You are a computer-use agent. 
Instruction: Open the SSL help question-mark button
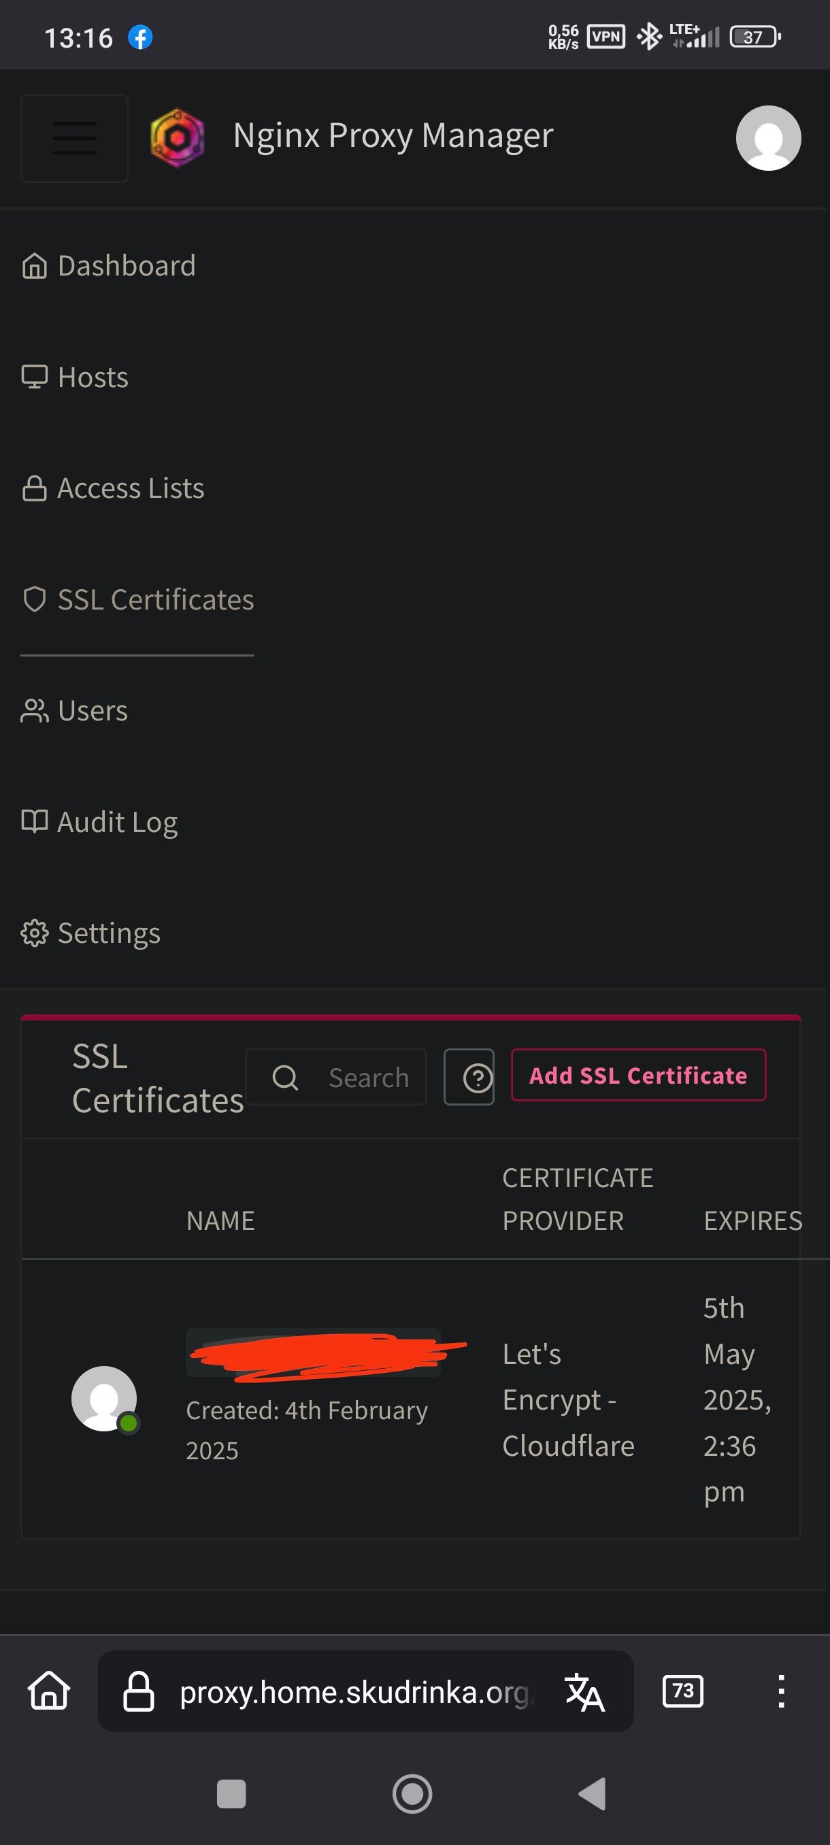tap(470, 1076)
